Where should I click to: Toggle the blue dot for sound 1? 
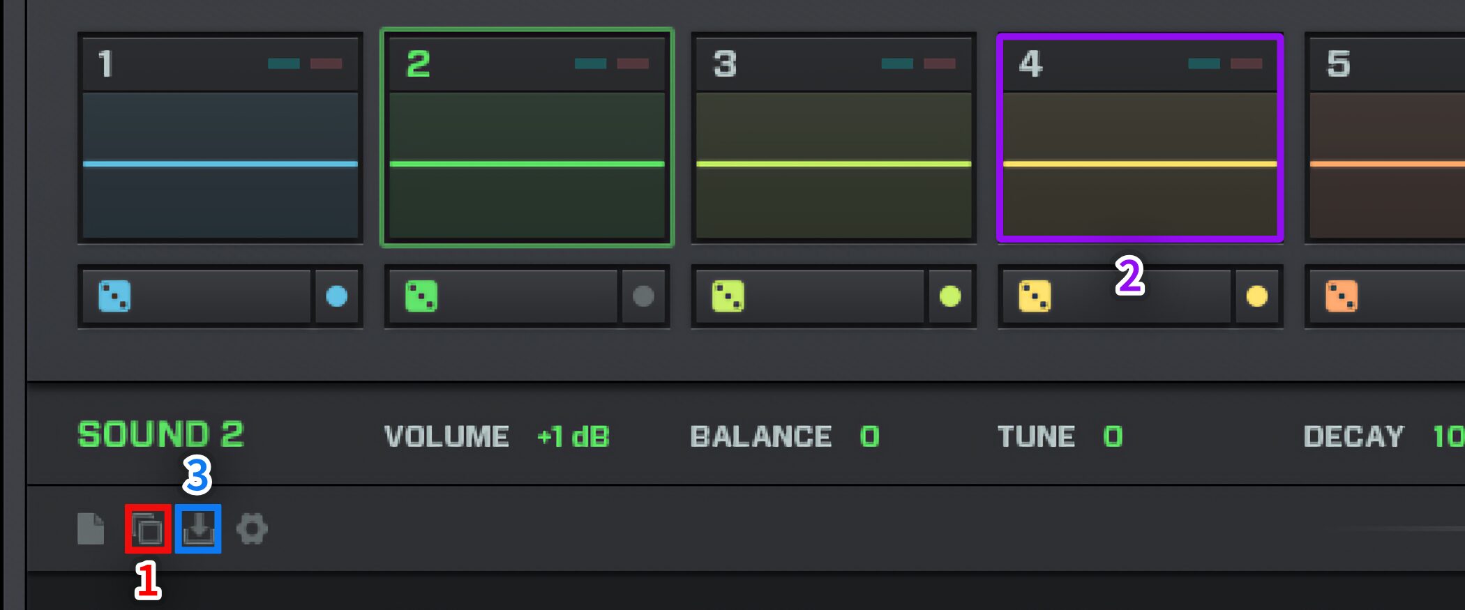[x=337, y=296]
